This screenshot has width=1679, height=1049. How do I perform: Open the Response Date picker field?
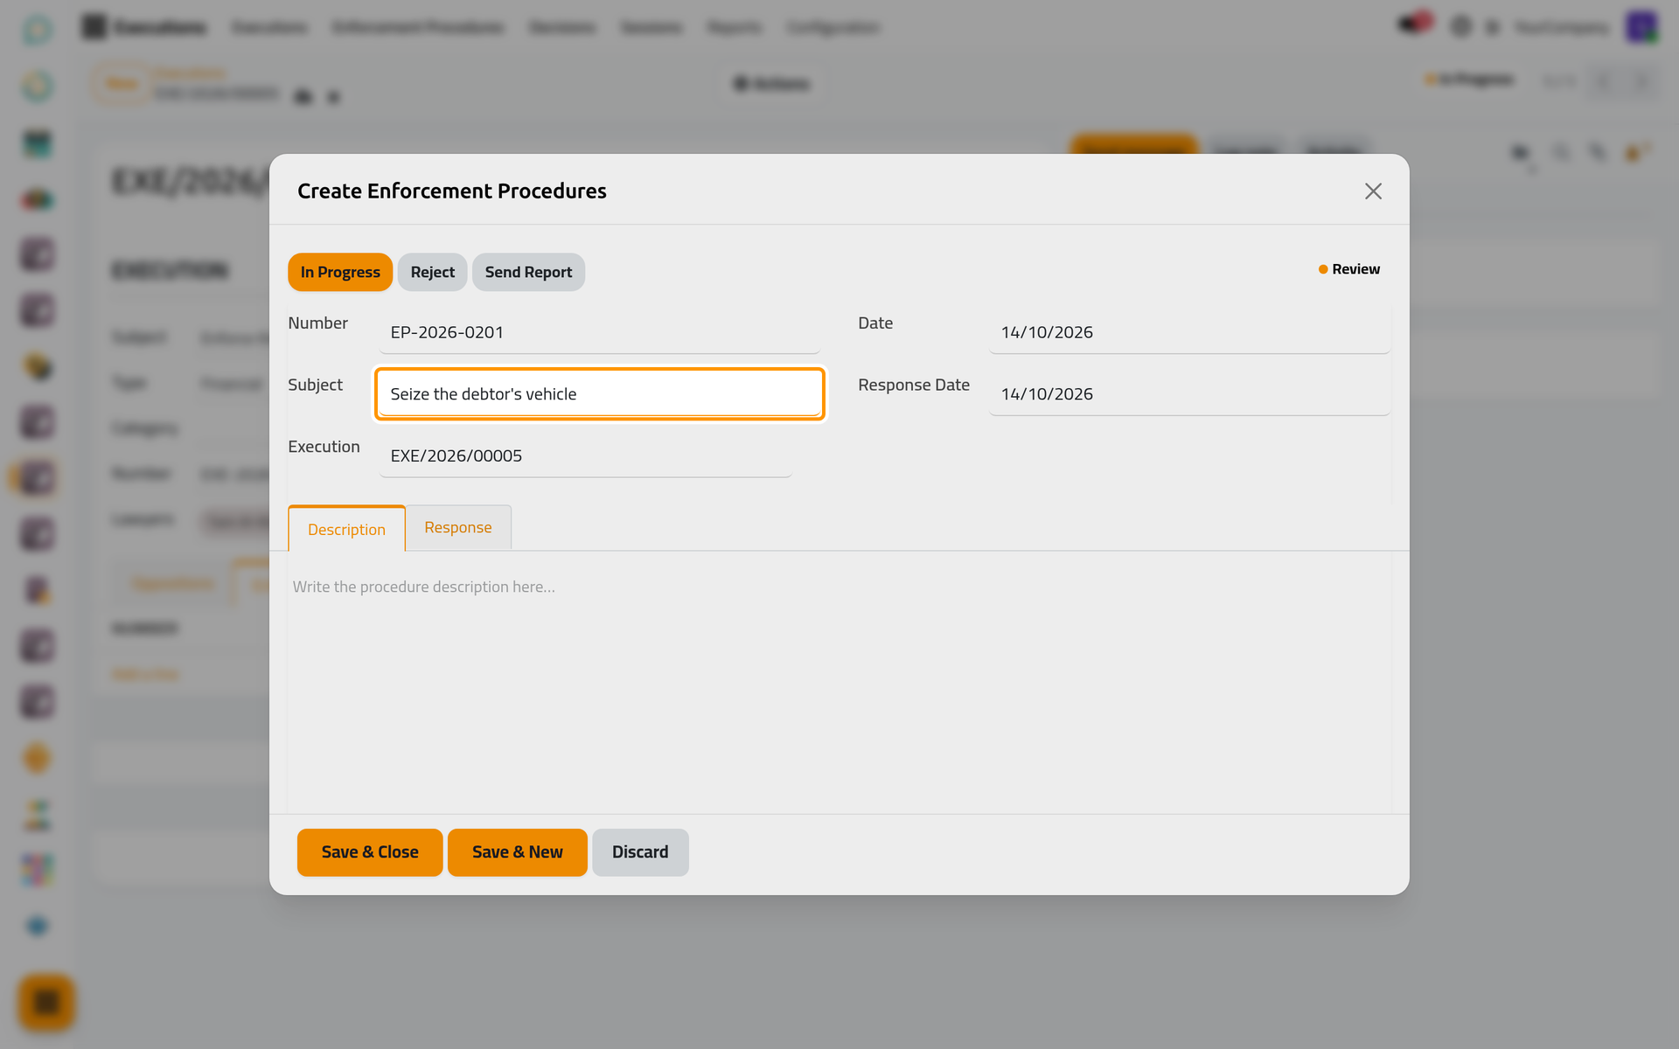[x=1189, y=394]
